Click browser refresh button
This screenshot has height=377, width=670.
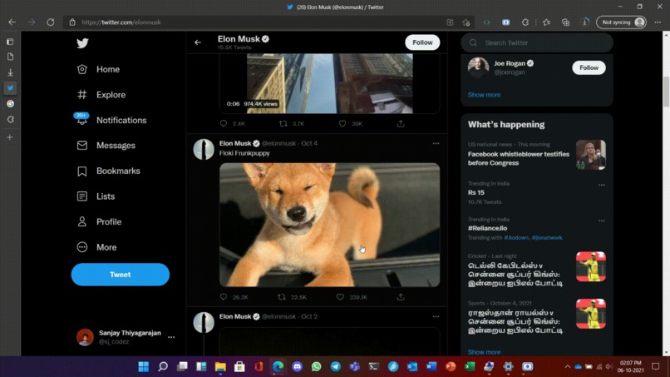coord(51,22)
